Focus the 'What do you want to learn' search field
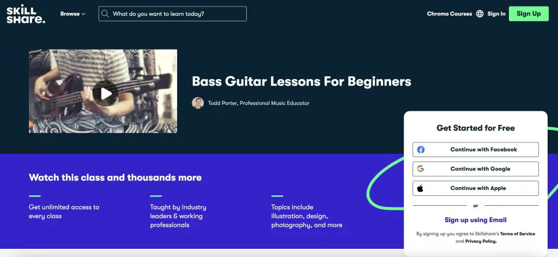This screenshot has height=257, width=558. 173,14
